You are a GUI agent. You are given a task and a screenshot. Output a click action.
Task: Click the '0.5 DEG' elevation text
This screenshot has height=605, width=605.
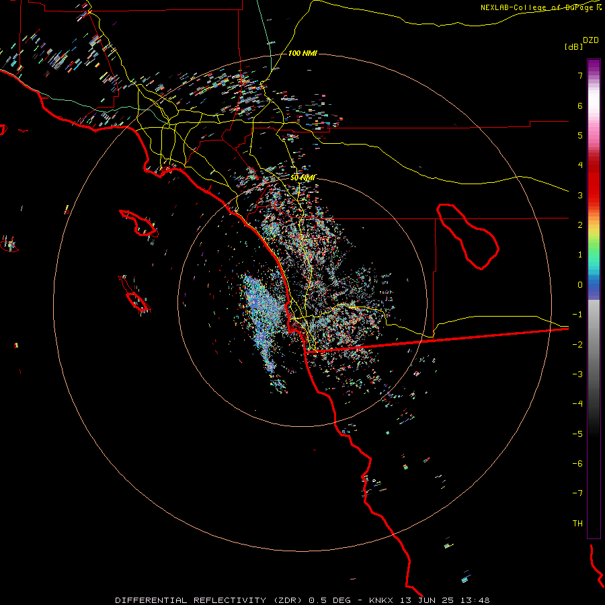[x=329, y=600]
